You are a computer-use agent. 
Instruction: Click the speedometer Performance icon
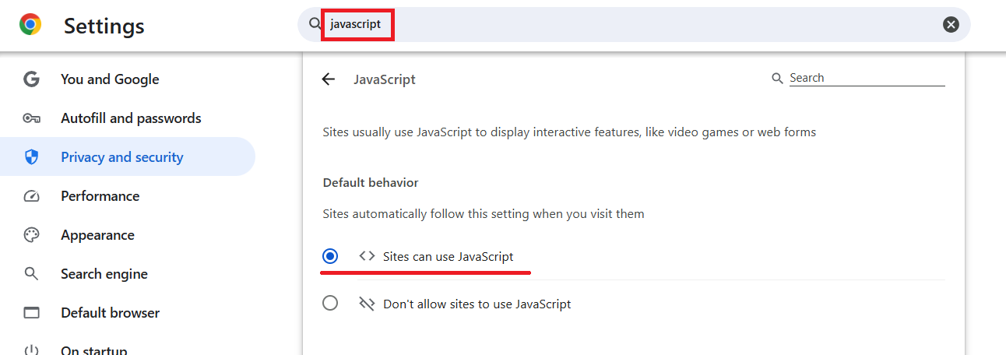[31, 196]
